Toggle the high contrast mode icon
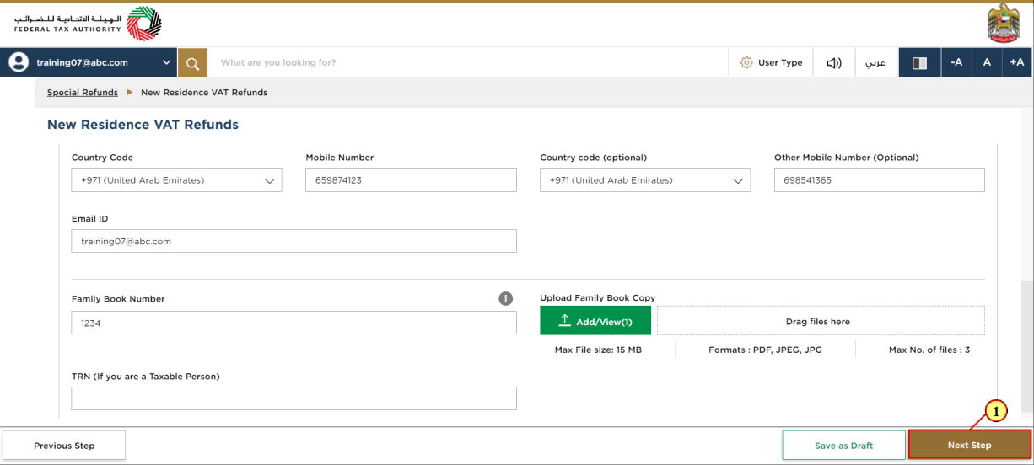Screen dimensions: 1034x465 click(920, 63)
